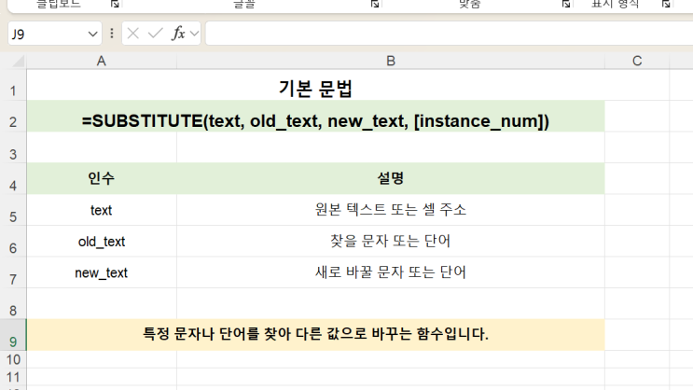Click inside the formula bar input
This screenshot has height=390, width=693.
[449, 34]
